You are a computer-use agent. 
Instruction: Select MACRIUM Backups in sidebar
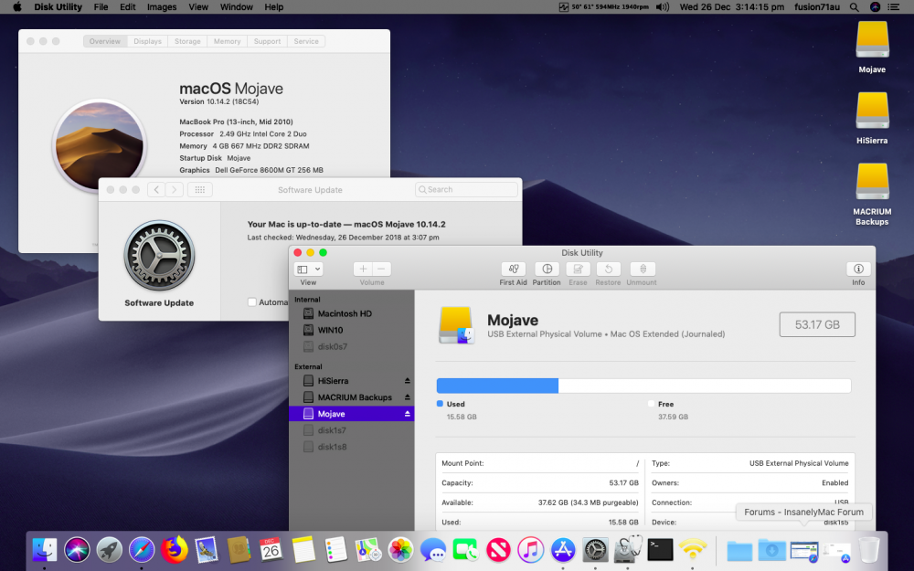point(352,397)
